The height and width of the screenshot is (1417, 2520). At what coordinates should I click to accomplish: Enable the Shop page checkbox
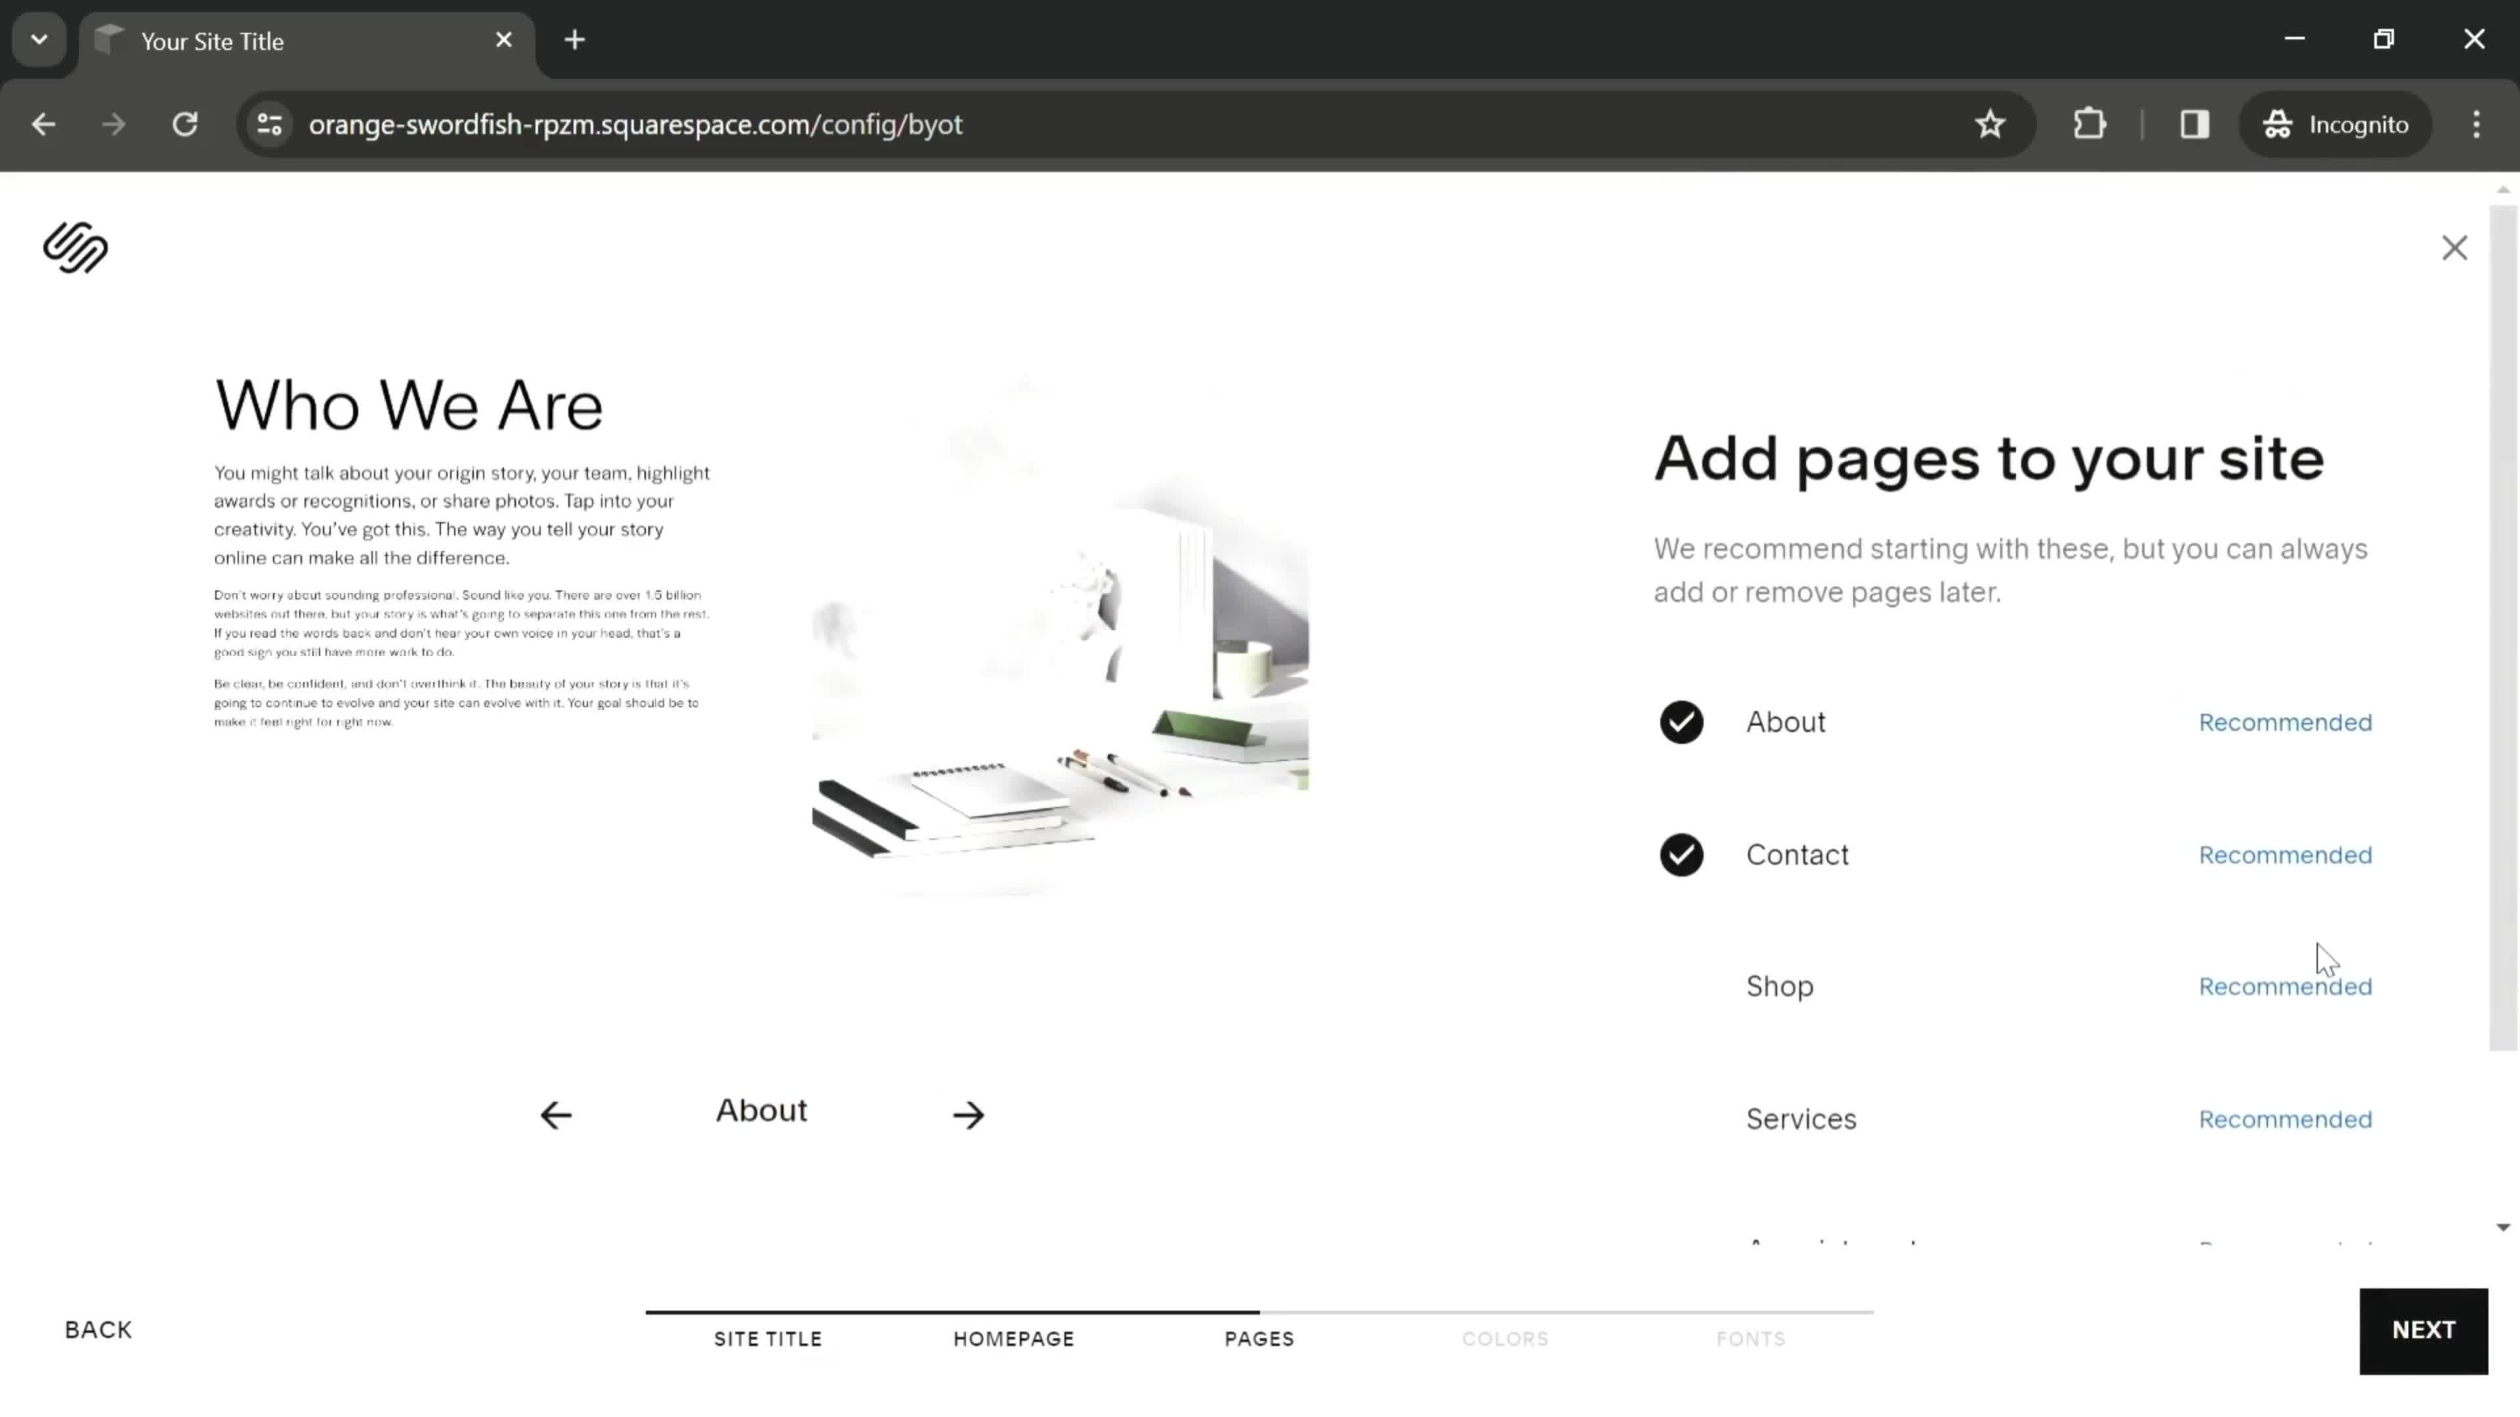pos(1681,986)
